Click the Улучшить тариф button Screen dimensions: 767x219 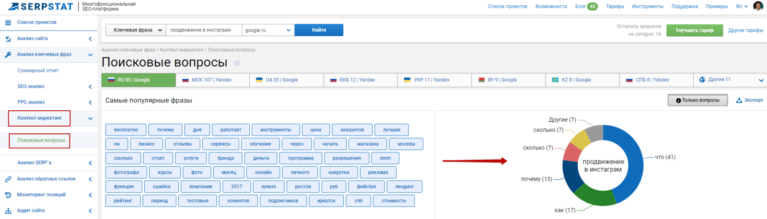[x=694, y=30]
